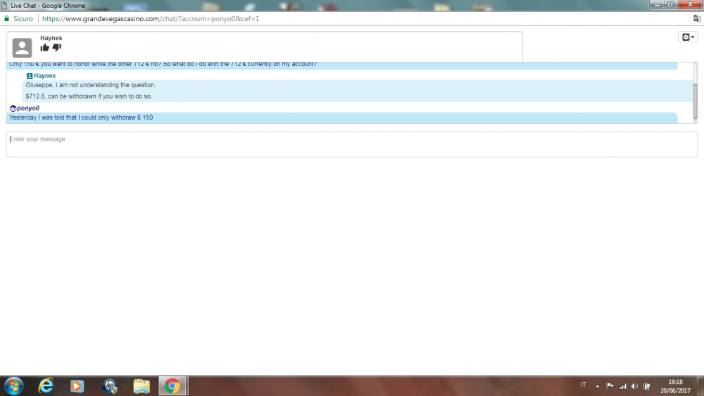Viewport: 704px width, 396px height.
Task: Click the agent name Haynes in header
Action: coord(51,38)
